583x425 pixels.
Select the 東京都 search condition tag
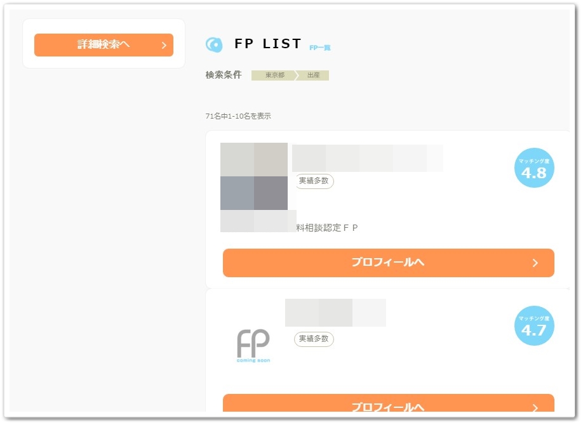coord(275,75)
